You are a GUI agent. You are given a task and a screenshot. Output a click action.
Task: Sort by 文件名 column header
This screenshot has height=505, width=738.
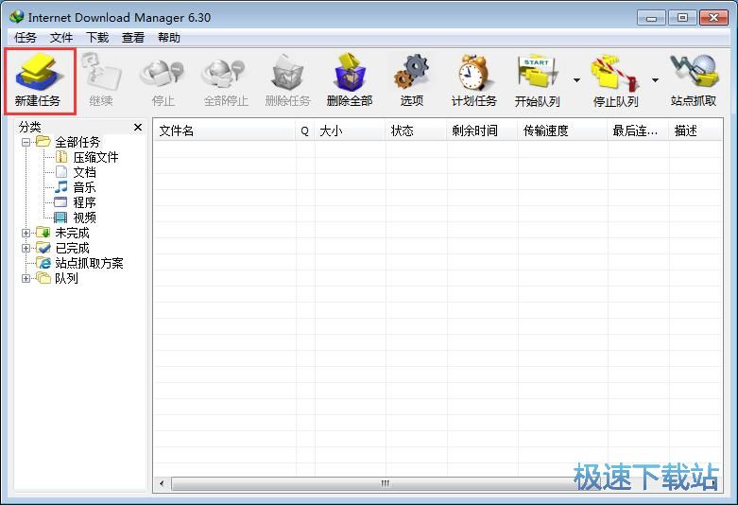[x=225, y=131]
